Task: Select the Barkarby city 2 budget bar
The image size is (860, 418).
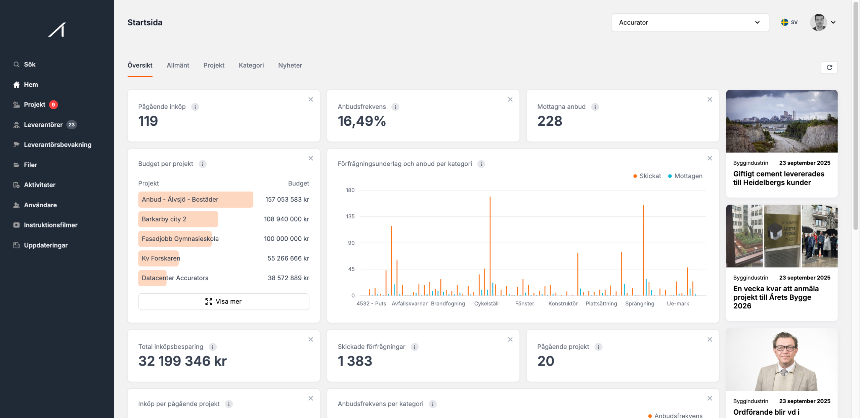Action: coord(178,219)
